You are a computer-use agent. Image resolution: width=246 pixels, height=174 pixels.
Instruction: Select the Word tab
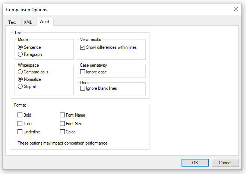[44, 22]
